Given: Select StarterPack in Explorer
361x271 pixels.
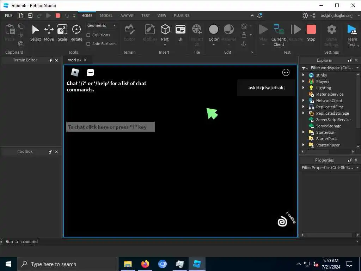Looking at the screenshot, I should pos(326,138).
